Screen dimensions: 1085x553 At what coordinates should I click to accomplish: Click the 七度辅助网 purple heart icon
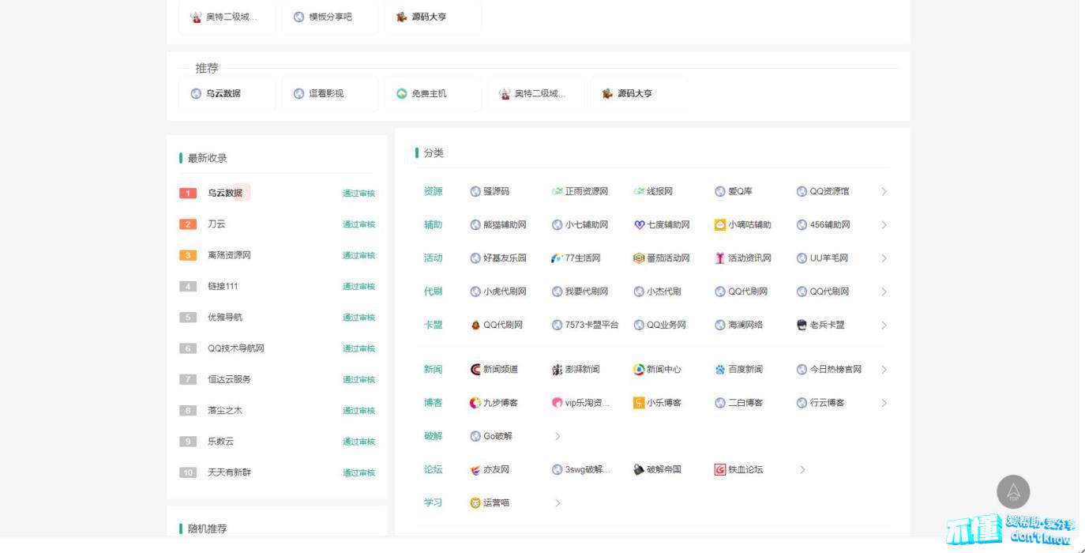click(639, 225)
